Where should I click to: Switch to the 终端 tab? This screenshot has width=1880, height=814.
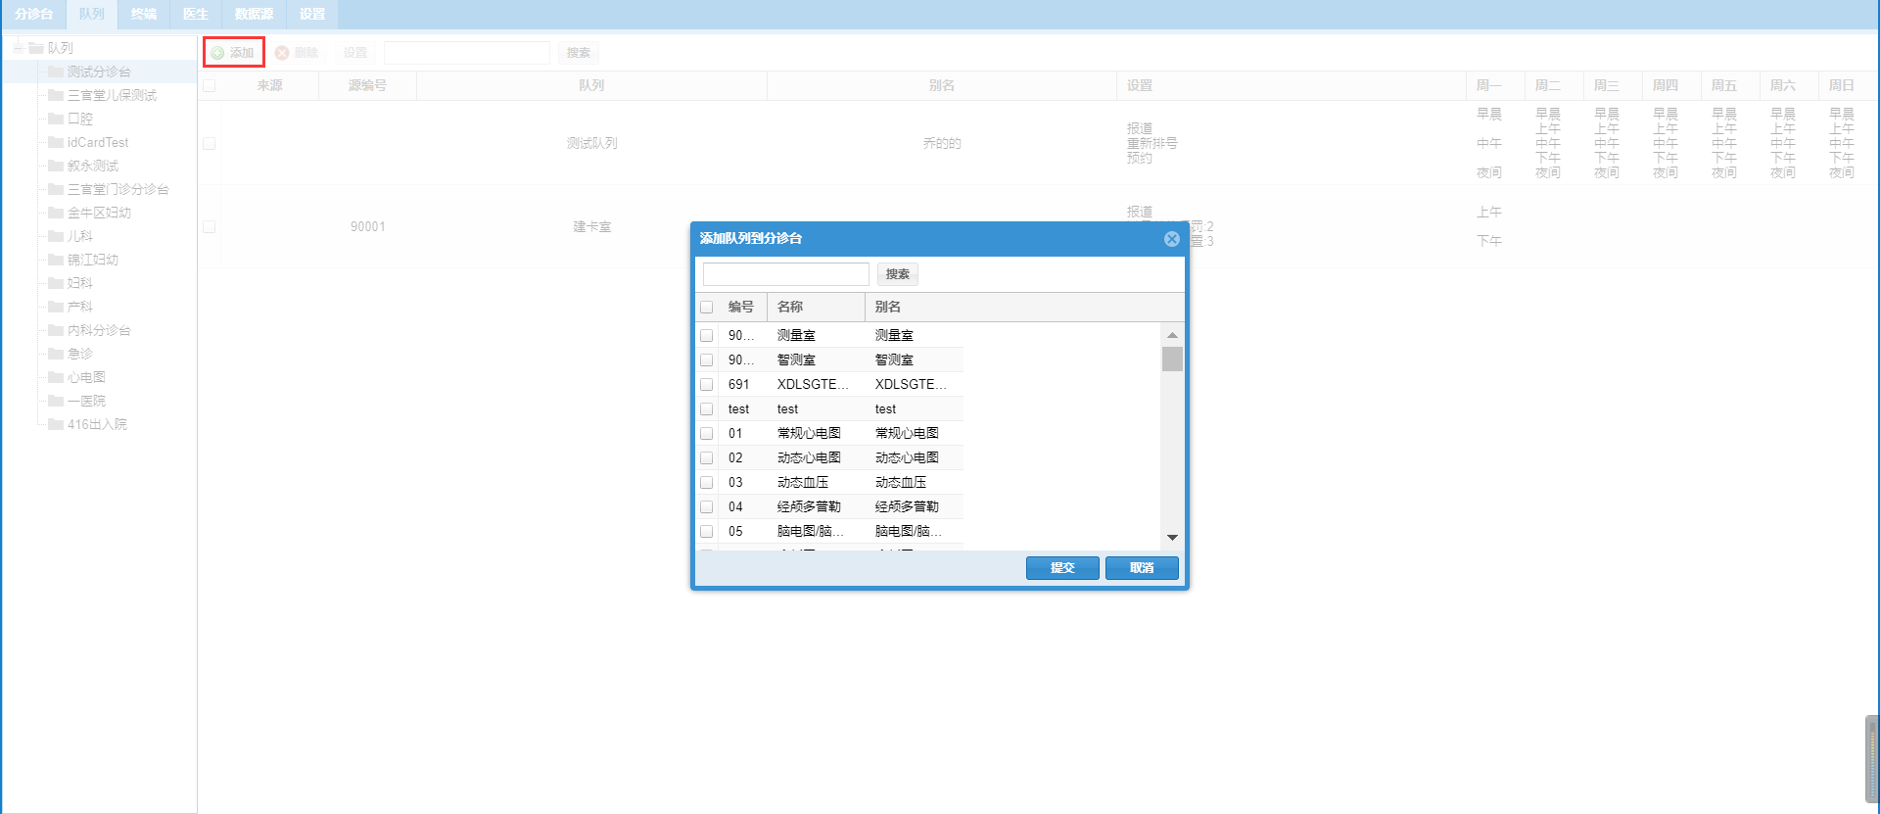coord(144,14)
